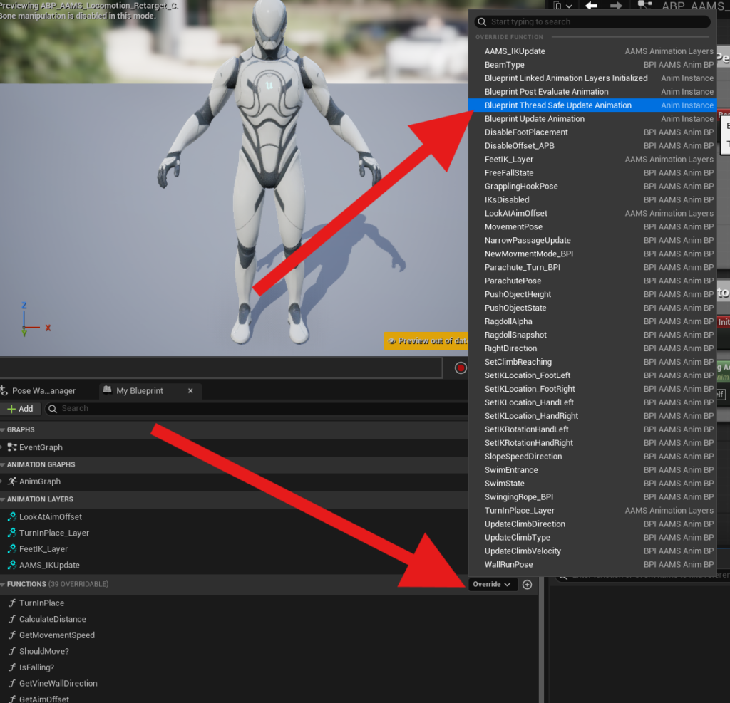
Task: Open the Override functions dropdown
Action: 493,585
